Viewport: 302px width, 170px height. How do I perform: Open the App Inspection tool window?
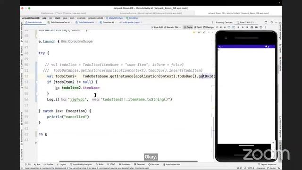[x=172, y=164]
